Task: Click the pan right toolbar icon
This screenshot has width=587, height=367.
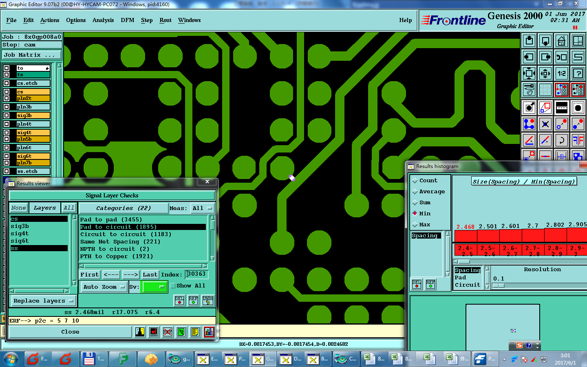Action: coord(545,57)
